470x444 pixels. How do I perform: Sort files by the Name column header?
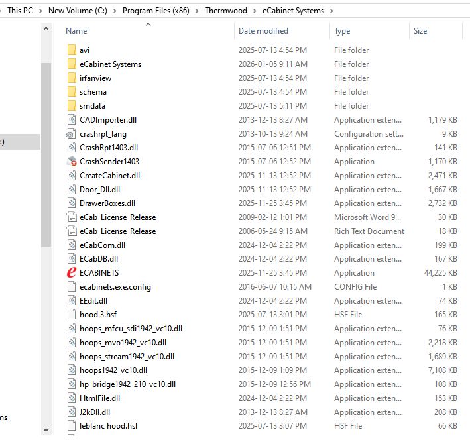click(x=77, y=31)
